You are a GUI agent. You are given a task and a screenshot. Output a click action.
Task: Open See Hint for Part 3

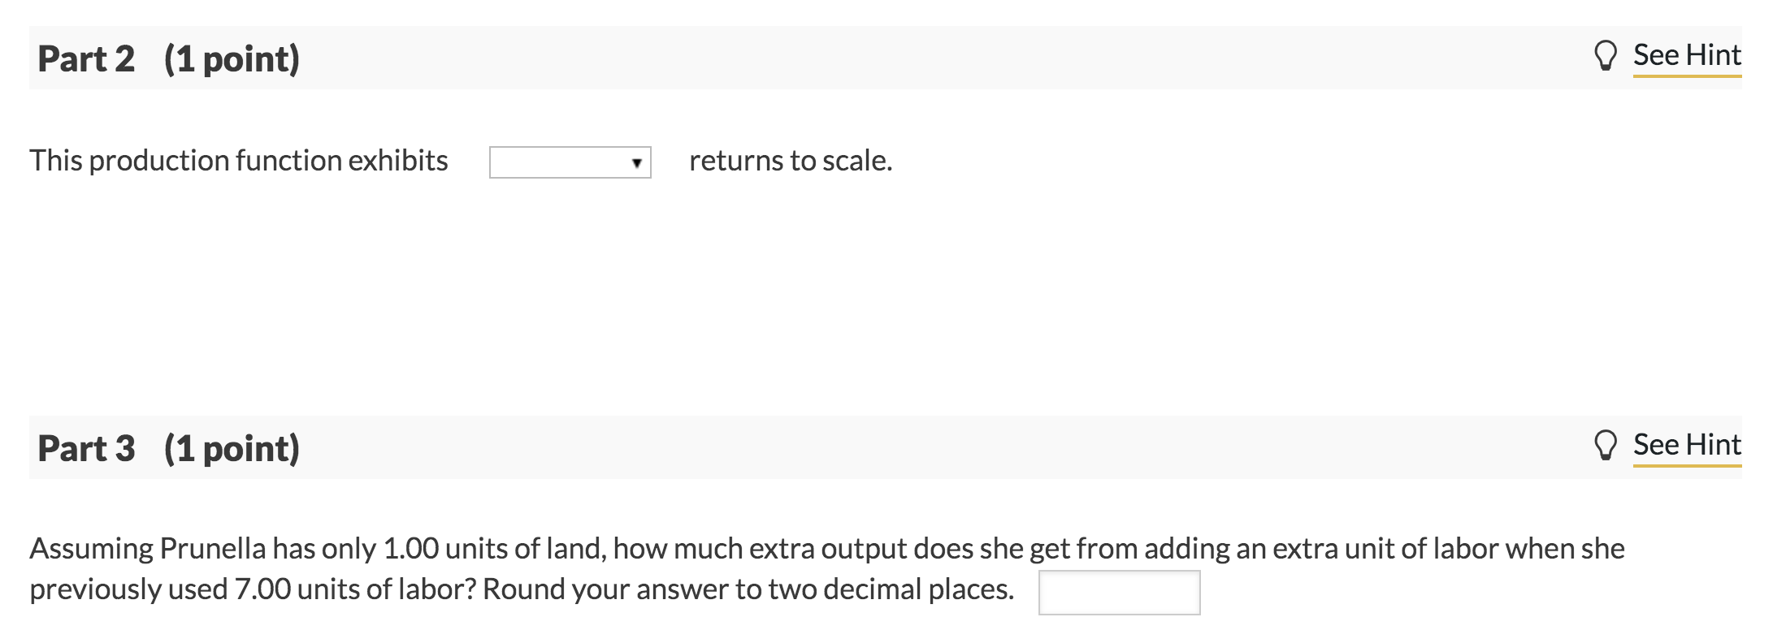[x=1687, y=444]
